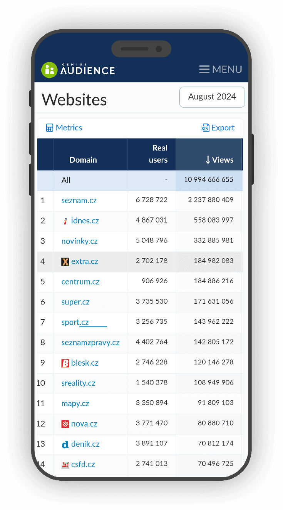Click the csfd.cz favicon icon
This screenshot has width=283, height=510.
pos(65,465)
